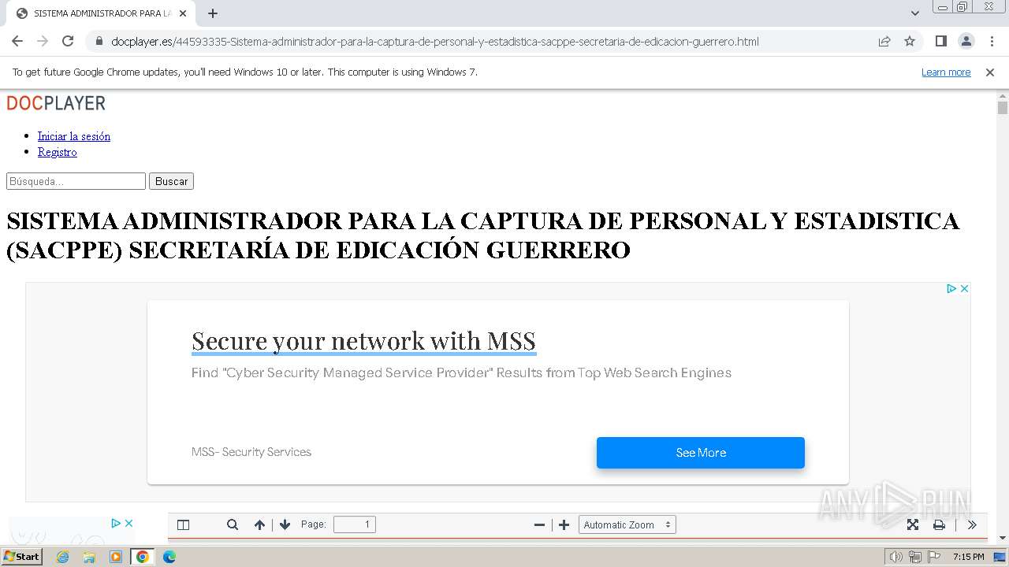The height and width of the screenshot is (567, 1009).
Task: Go to previous page in viewer
Action: 259,525
